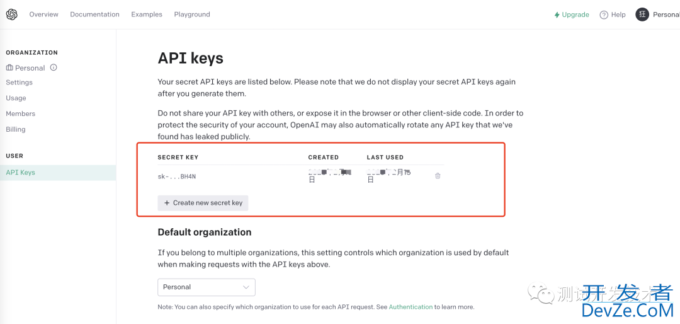Click the Help question mark icon
Screen dimensions: 680x324
pyautogui.click(x=604, y=14)
